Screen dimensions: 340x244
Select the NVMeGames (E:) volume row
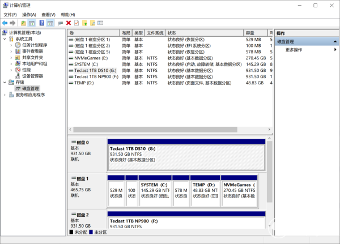170,58
